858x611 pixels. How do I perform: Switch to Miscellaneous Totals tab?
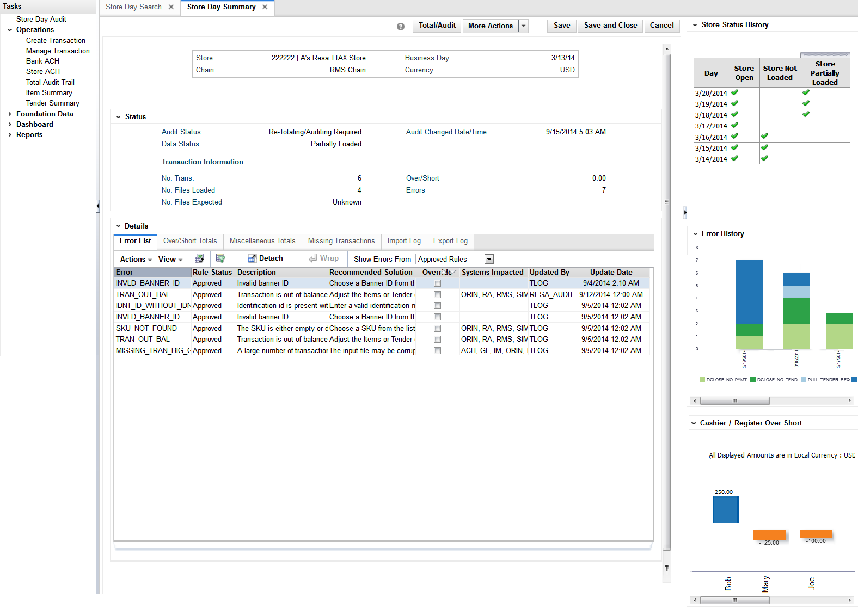point(262,241)
